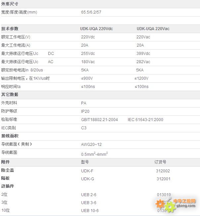
Task: Click the UEB 10-6 model entry
Action: (90, 211)
